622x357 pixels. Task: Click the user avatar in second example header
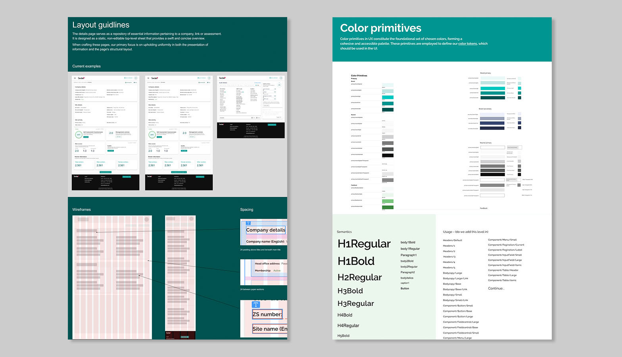(209, 78)
